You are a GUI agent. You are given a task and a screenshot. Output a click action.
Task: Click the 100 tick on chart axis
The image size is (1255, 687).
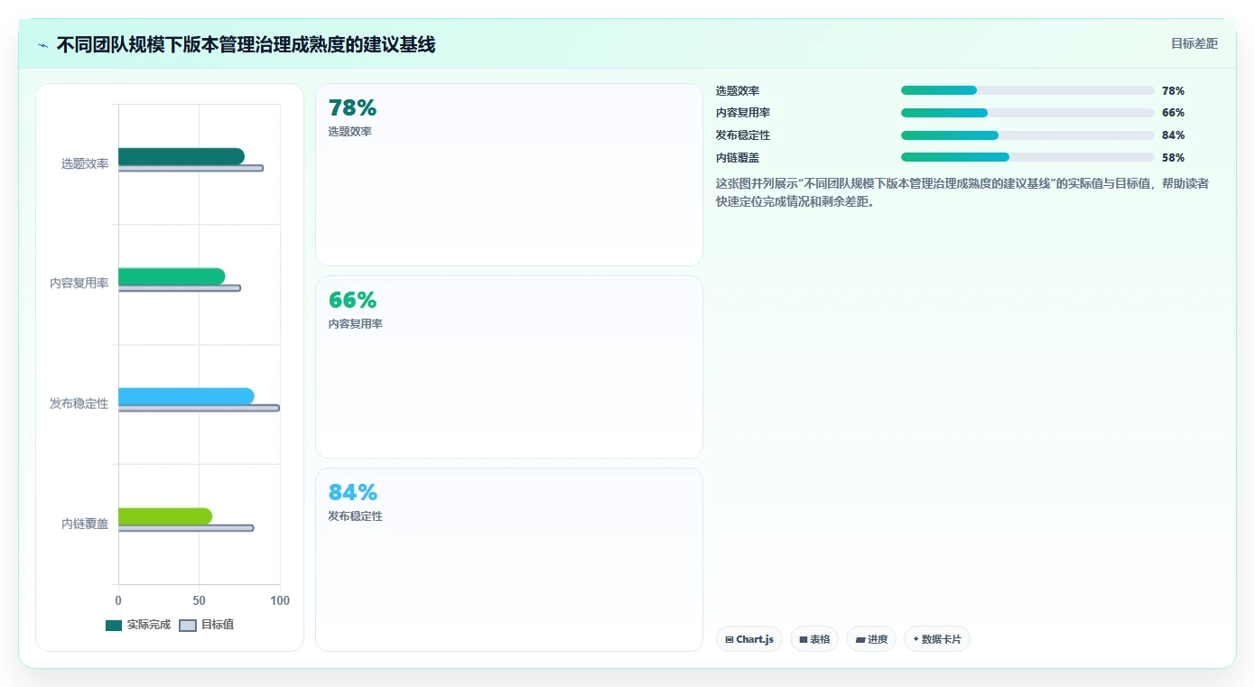[280, 600]
